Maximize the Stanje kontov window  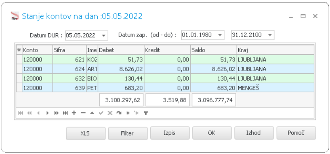[303, 16]
